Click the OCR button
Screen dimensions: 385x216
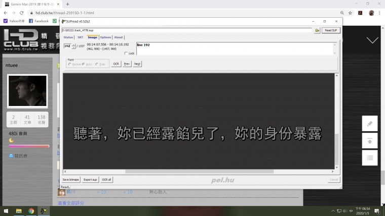pyautogui.click(x=116, y=64)
